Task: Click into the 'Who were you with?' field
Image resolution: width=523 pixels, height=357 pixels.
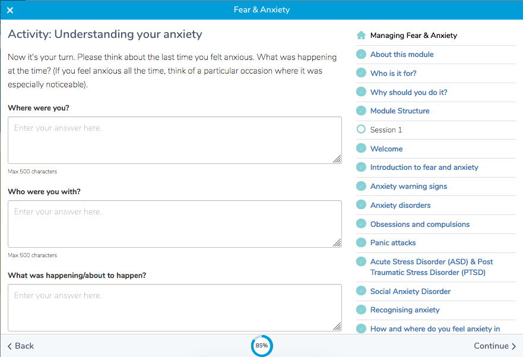Action: 175,223
